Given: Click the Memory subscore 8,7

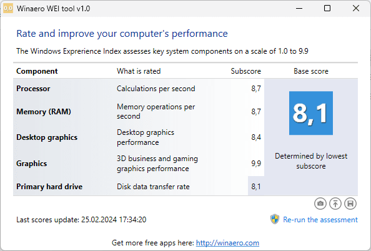Looking at the screenshot, I should point(256,111).
